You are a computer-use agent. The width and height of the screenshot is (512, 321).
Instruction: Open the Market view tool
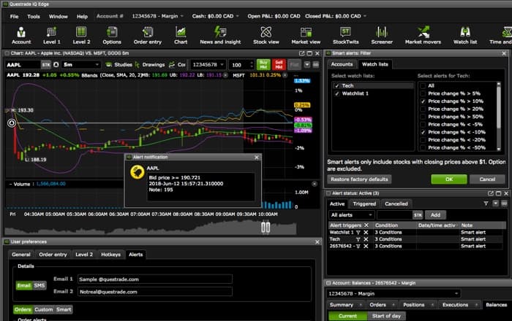pos(306,36)
